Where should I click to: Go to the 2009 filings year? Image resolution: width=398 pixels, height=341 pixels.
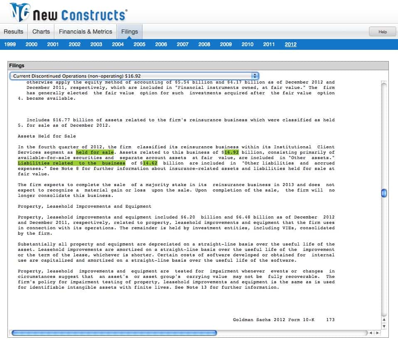(x=226, y=44)
